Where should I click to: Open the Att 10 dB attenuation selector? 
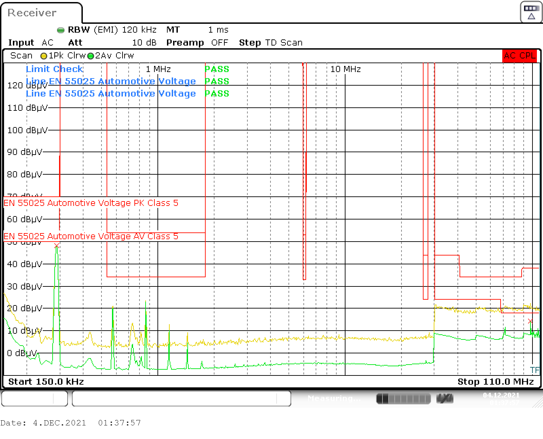[x=144, y=42]
